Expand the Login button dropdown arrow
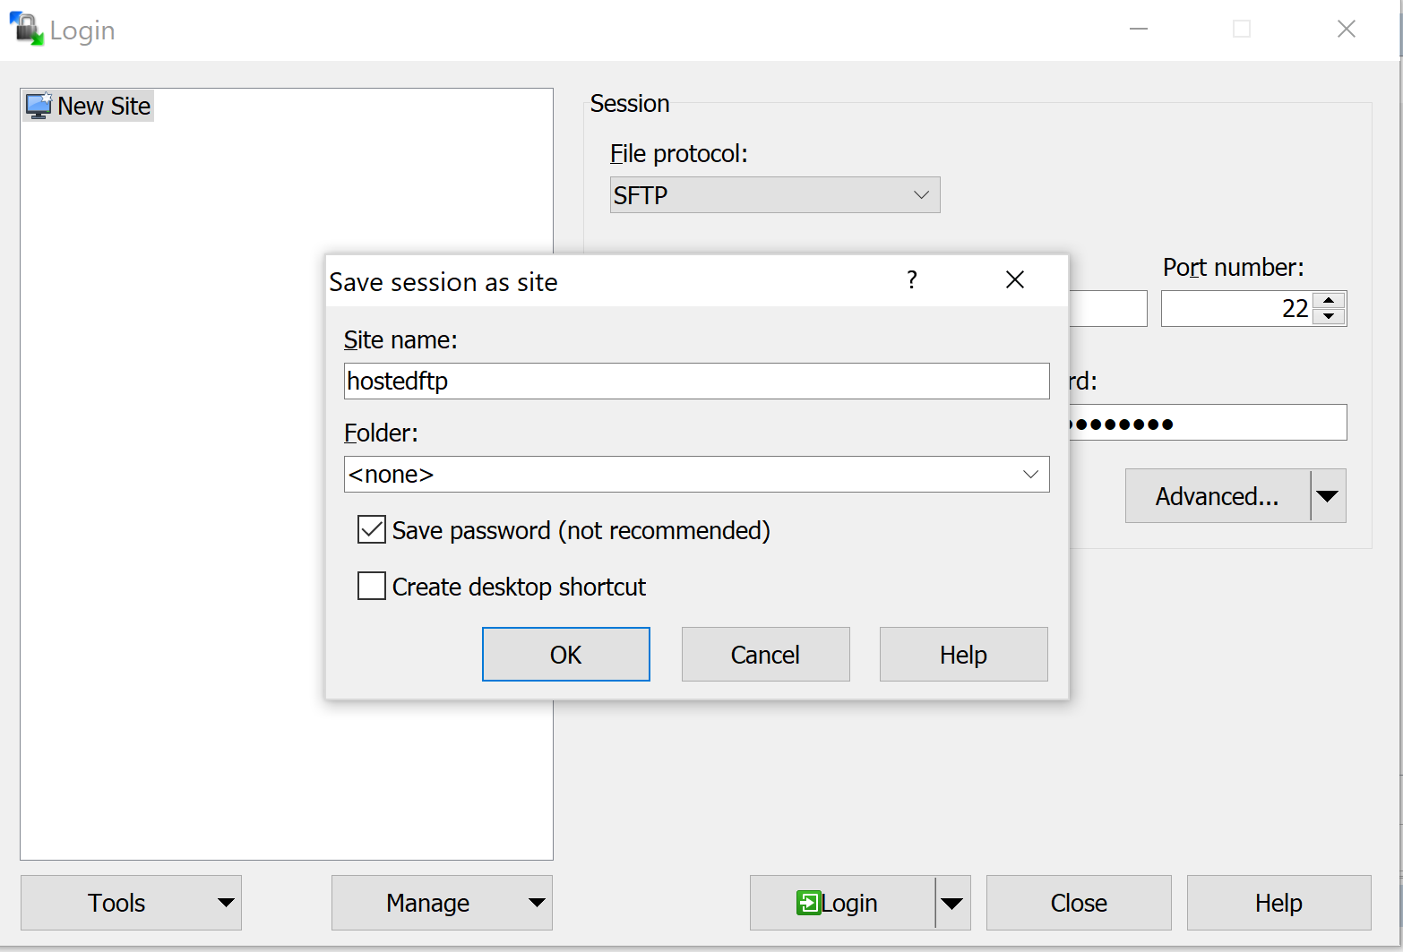1403x952 pixels. [951, 903]
